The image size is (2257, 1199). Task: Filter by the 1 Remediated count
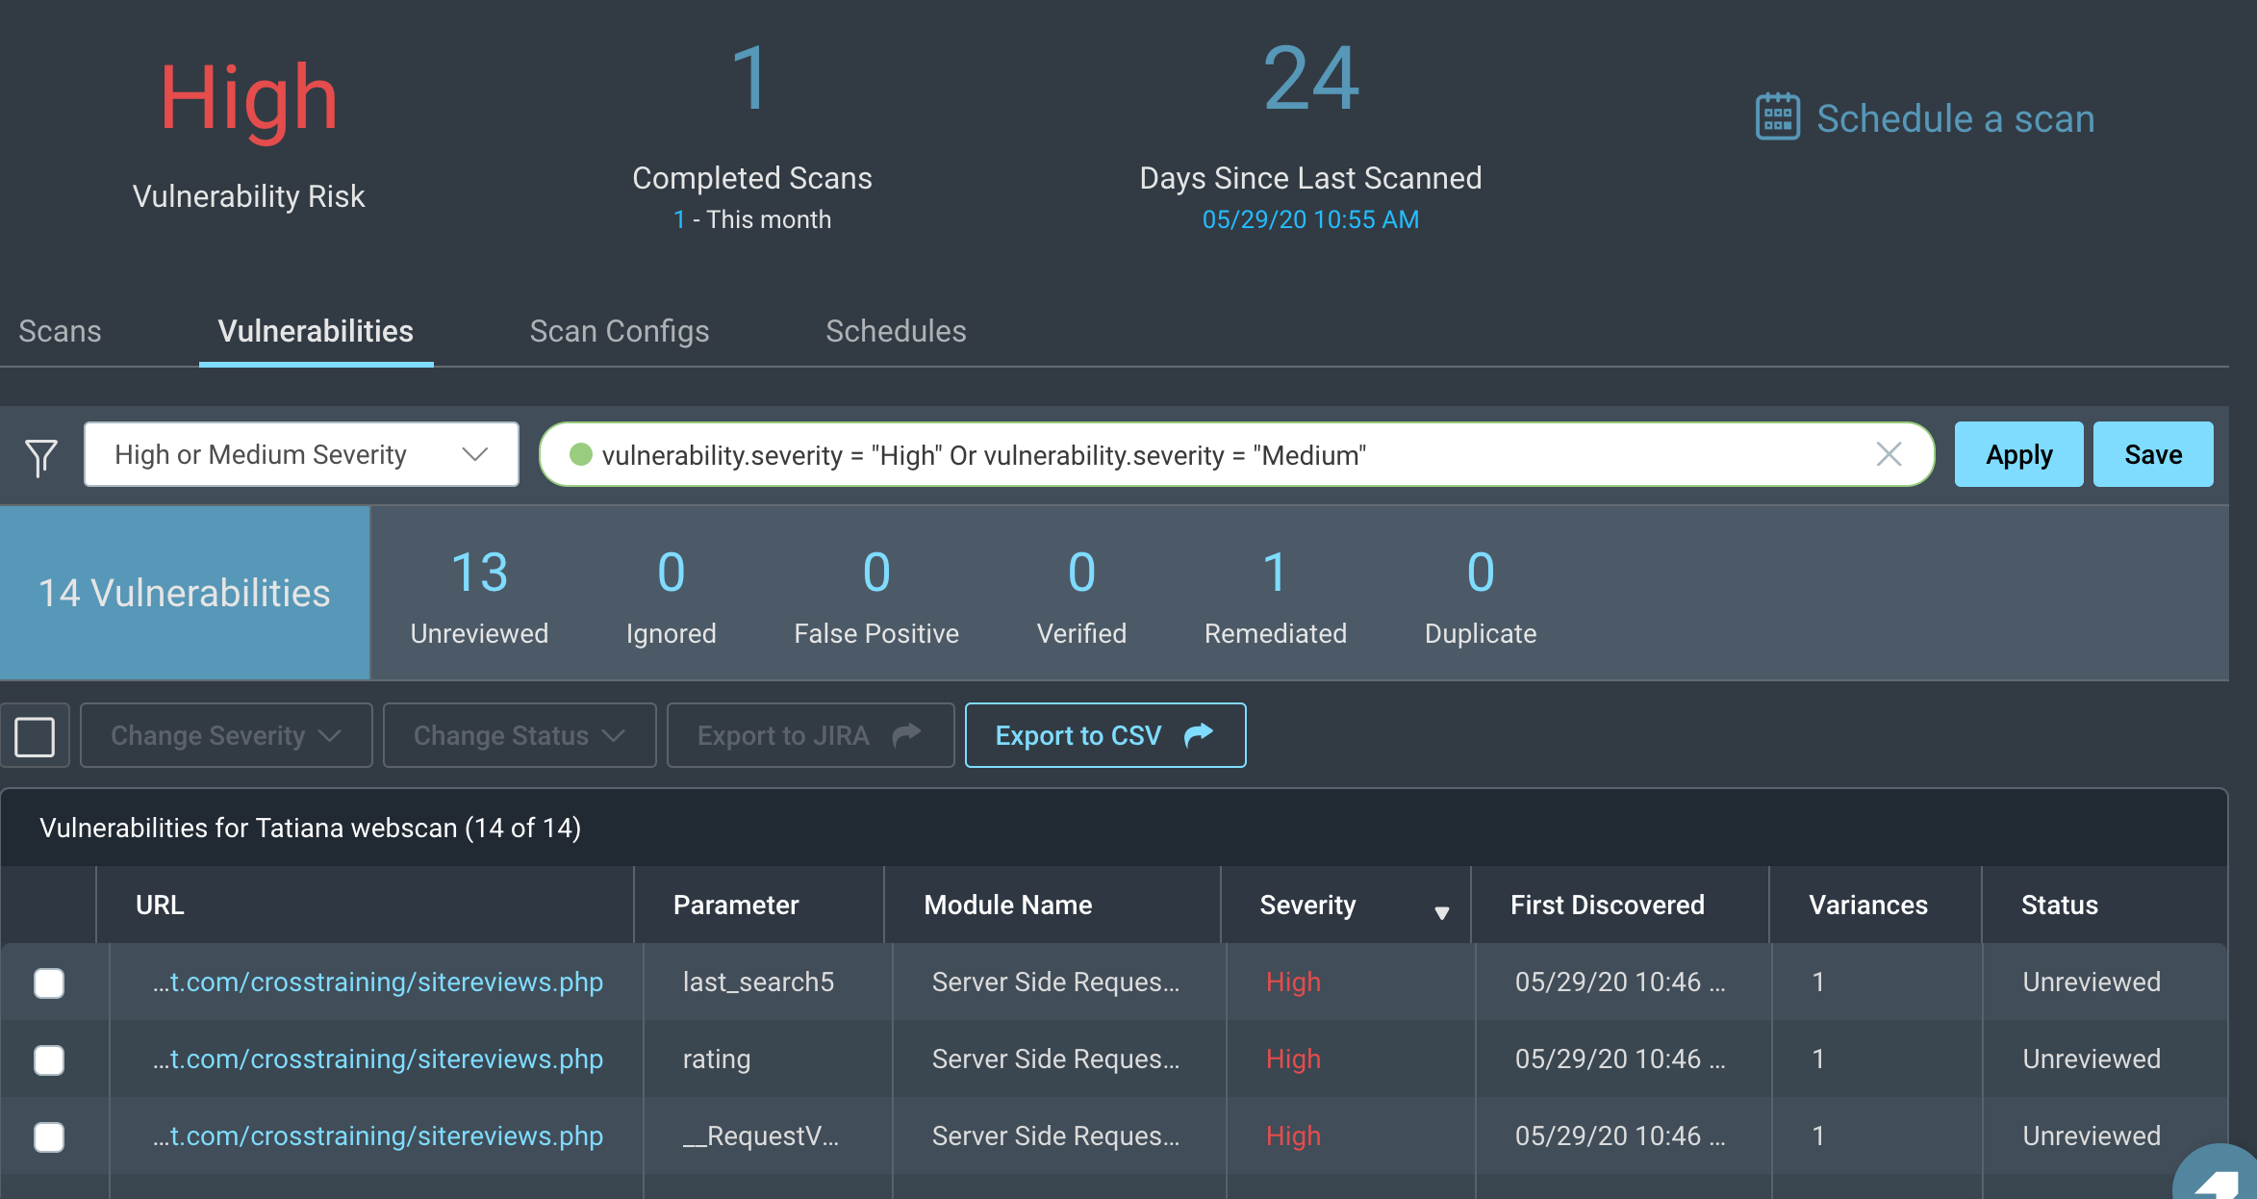point(1276,597)
